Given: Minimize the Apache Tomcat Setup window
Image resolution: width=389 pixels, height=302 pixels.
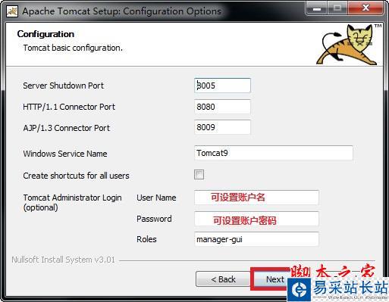Looking at the screenshot, I should pyautogui.click(x=317, y=8).
